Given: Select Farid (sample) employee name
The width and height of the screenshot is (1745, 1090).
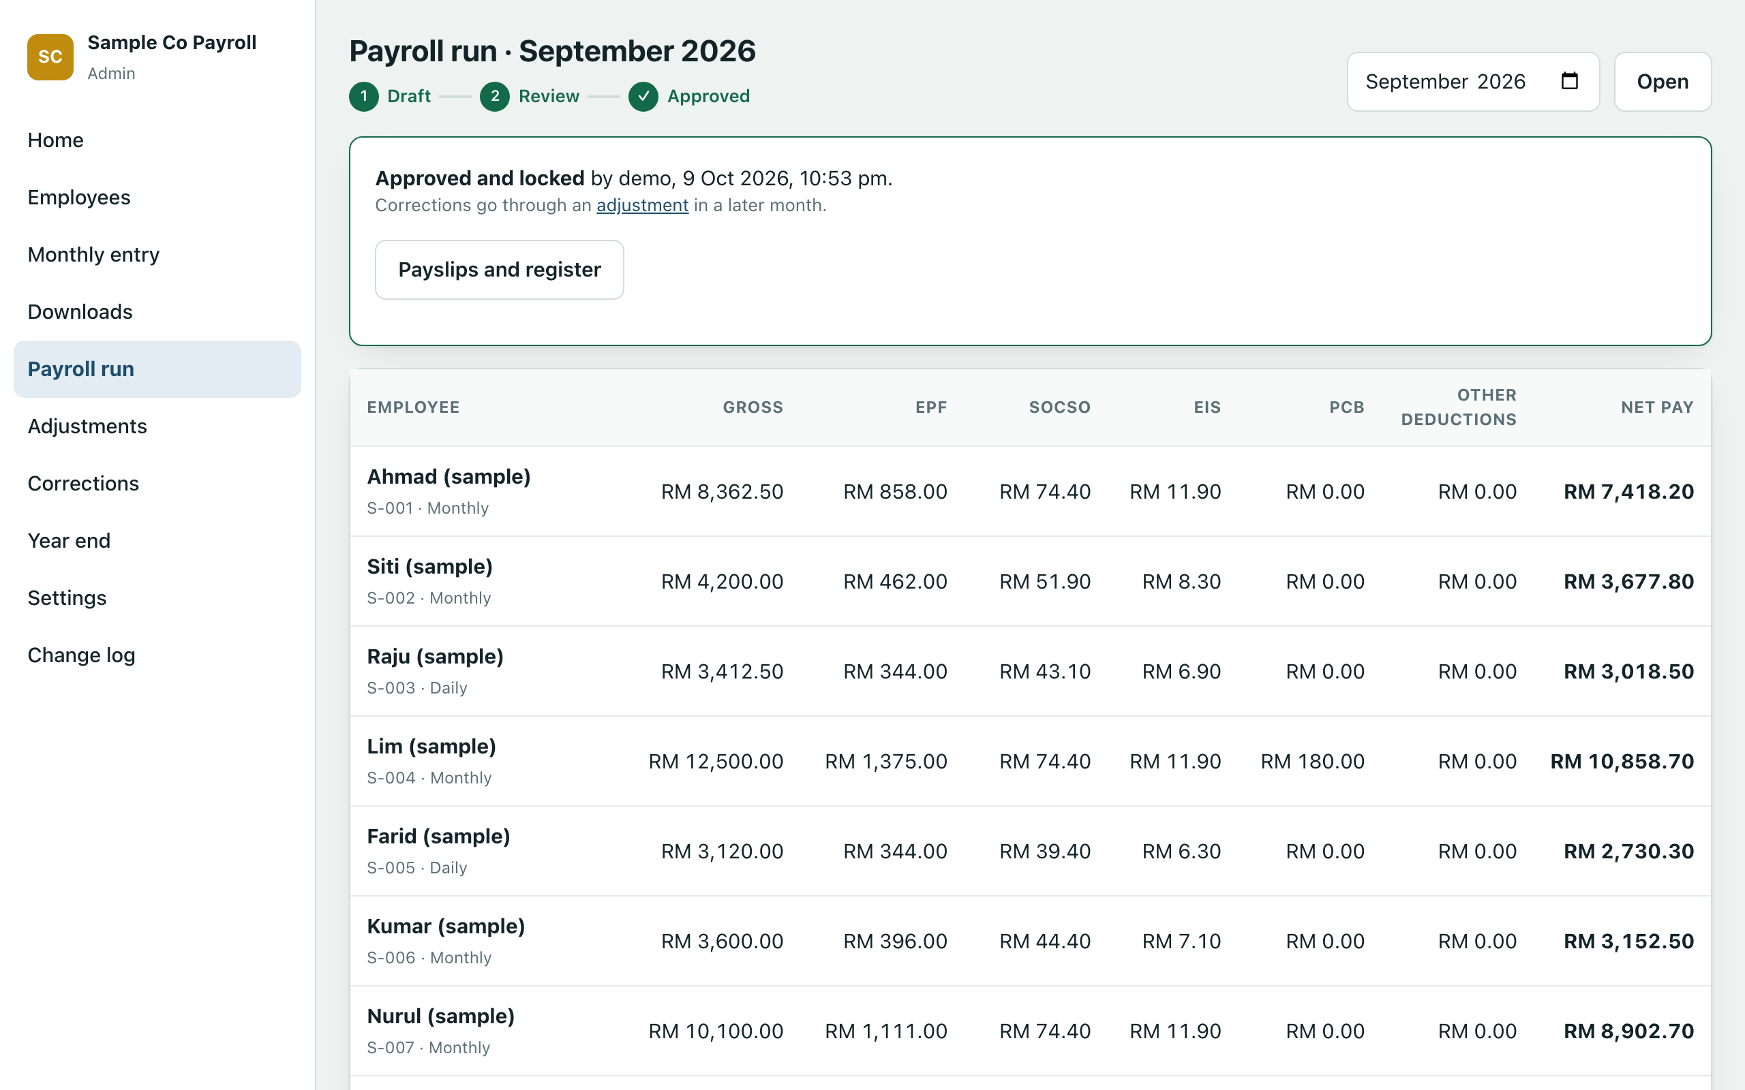Looking at the screenshot, I should click(x=438, y=837).
